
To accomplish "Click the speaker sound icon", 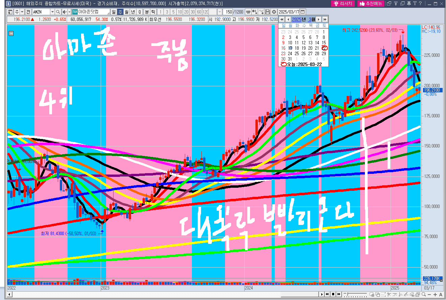I will 65,12.
